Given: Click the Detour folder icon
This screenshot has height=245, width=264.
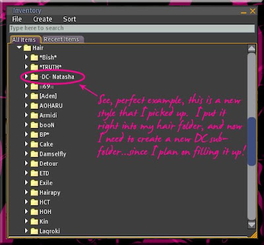Looking at the screenshot, I should click(x=34, y=164).
